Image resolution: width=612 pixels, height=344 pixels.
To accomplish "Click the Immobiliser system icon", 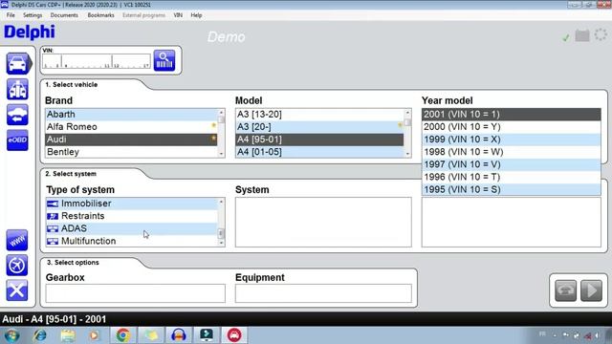I will 53,204.
